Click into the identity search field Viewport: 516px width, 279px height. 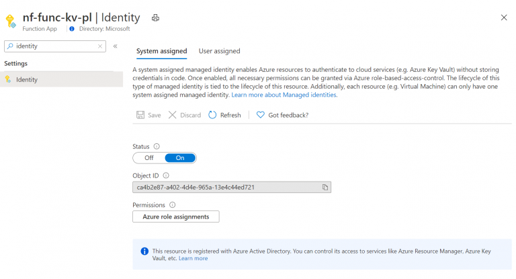coord(54,46)
